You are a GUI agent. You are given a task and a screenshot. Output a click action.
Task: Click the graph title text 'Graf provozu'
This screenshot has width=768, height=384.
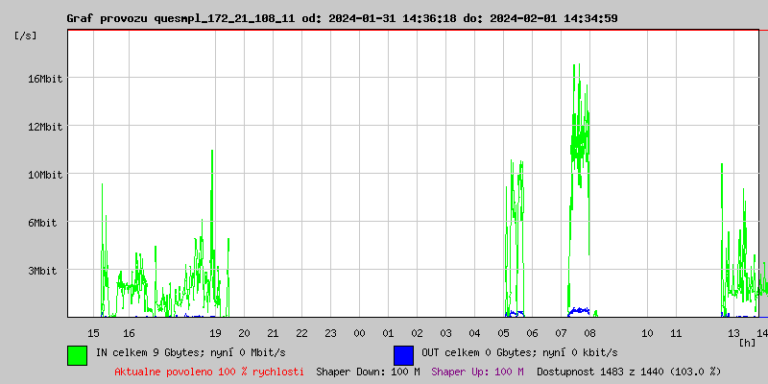coord(107,18)
